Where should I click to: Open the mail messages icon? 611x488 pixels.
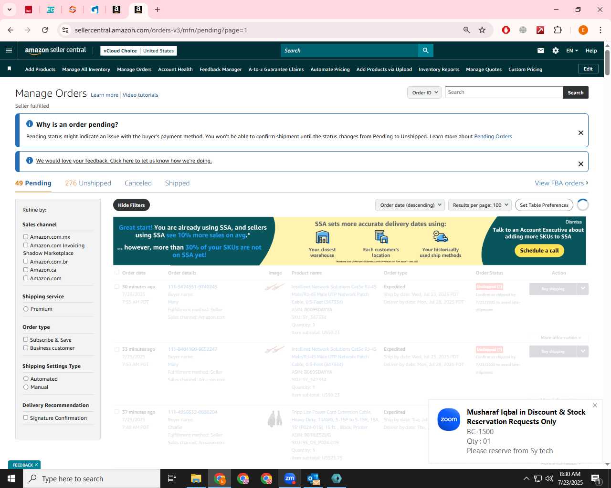(541, 51)
